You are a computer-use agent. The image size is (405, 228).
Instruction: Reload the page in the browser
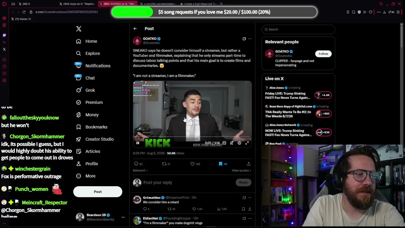[x=24, y=12]
